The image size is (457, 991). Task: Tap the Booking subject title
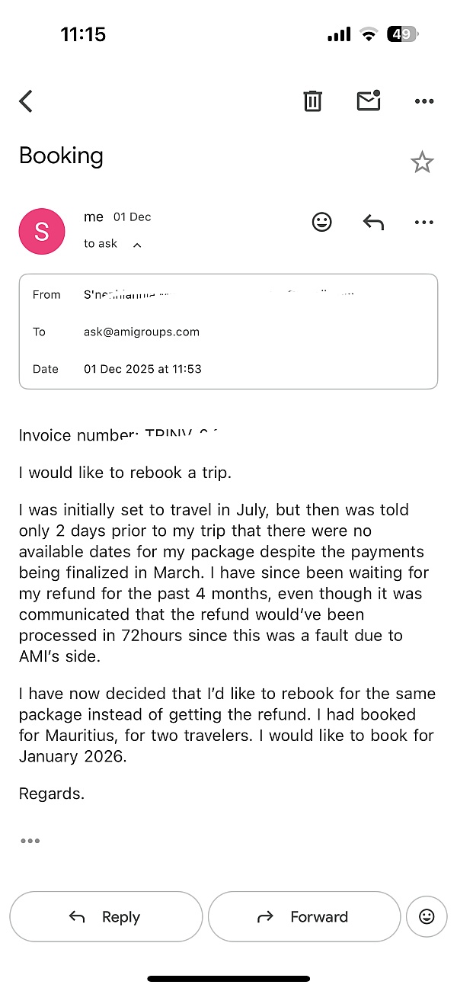click(61, 156)
